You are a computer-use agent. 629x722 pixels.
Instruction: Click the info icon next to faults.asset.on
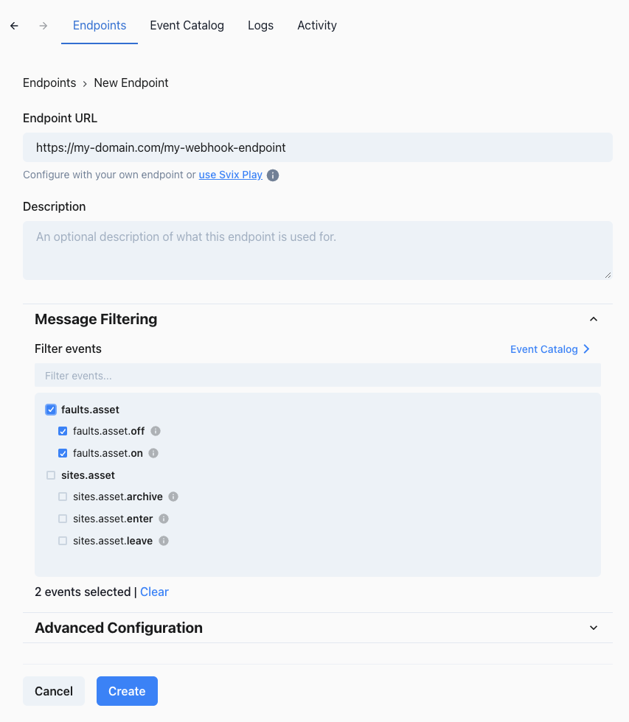(153, 453)
